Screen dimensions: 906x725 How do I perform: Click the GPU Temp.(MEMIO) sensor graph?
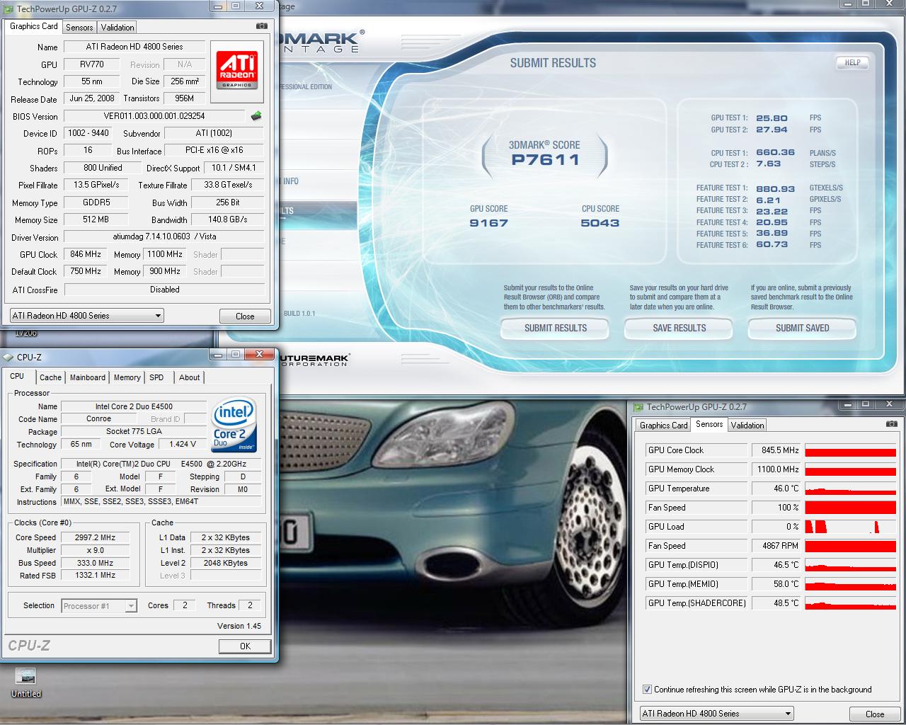(x=851, y=584)
